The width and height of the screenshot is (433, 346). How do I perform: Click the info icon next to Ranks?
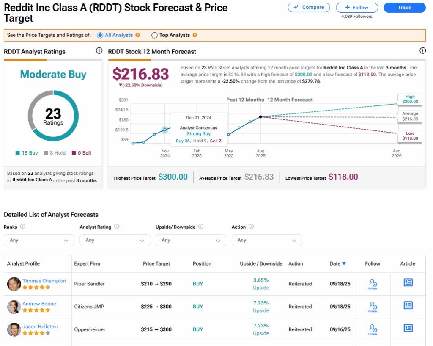(23, 227)
